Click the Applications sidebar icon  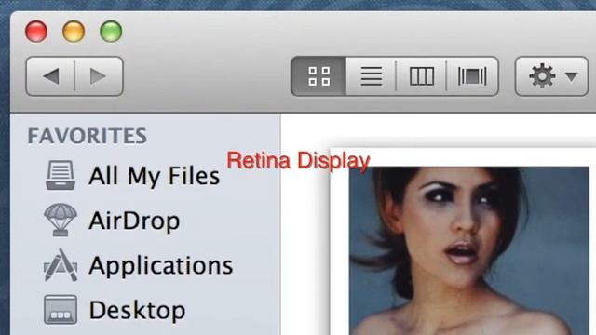point(61,265)
